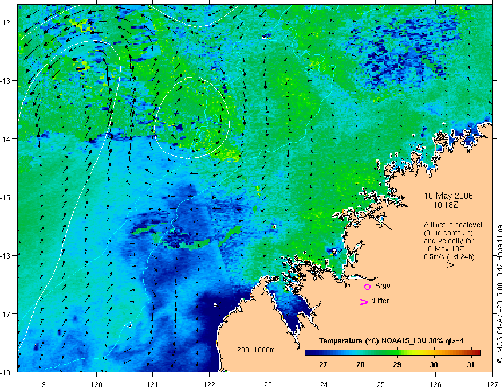The width and height of the screenshot is (504, 389).
Task: Click the 'Altimetric sealevel' legend text
Action: pyautogui.click(x=453, y=225)
